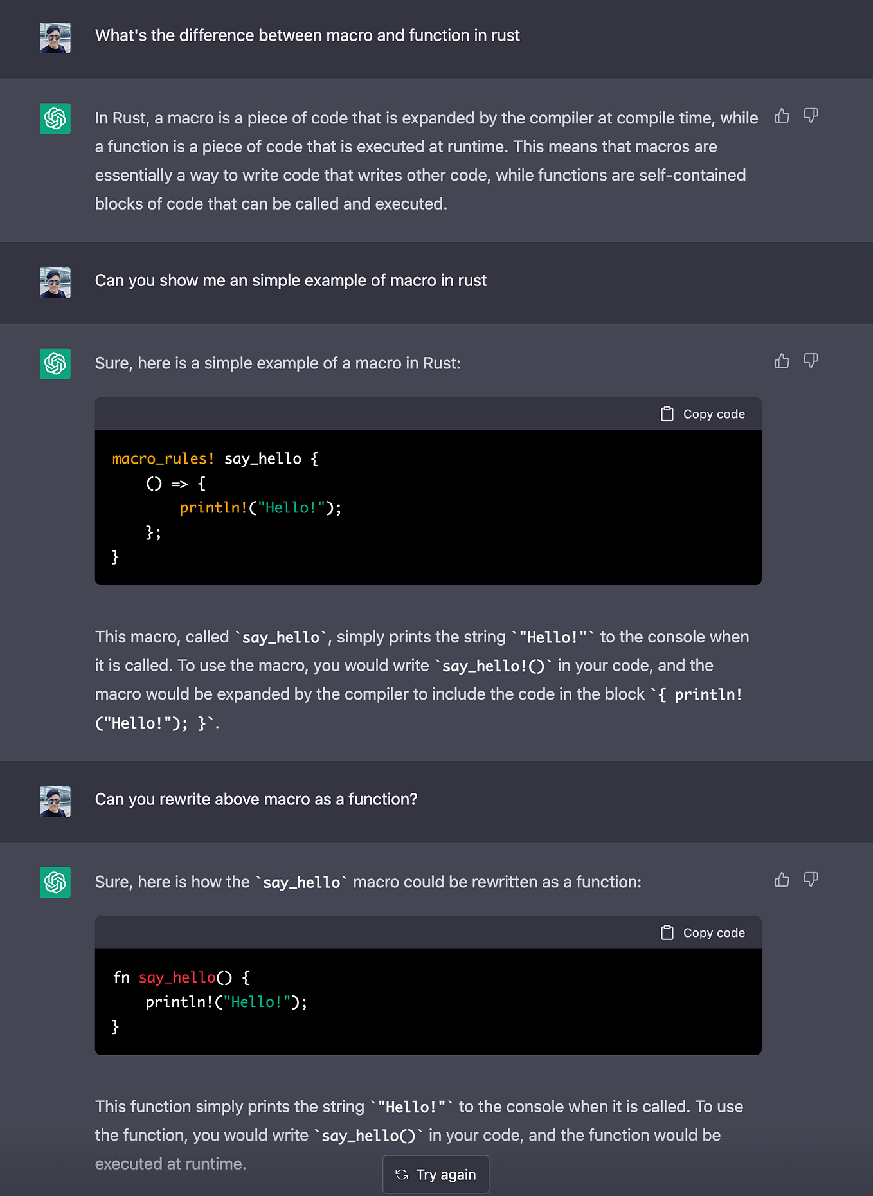The image size is (873, 1196).
Task: Click the Try again button
Action: pos(435,1174)
